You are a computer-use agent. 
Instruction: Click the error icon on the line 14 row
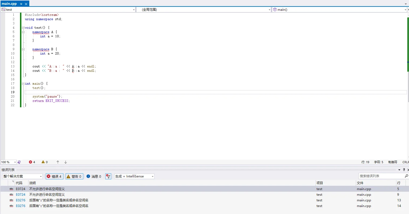11,206
